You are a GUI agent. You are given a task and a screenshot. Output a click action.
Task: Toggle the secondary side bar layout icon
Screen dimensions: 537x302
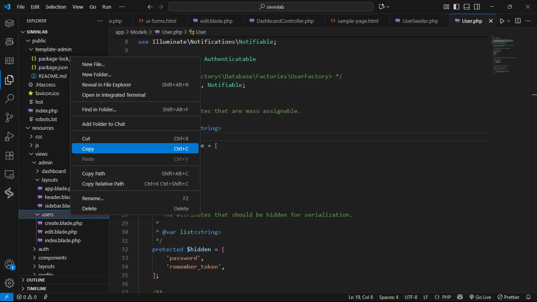(x=476, y=7)
